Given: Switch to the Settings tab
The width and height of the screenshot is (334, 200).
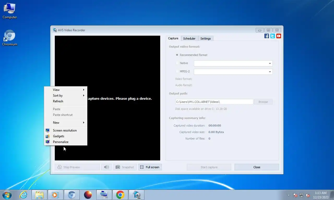Looking at the screenshot, I should point(206,39).
